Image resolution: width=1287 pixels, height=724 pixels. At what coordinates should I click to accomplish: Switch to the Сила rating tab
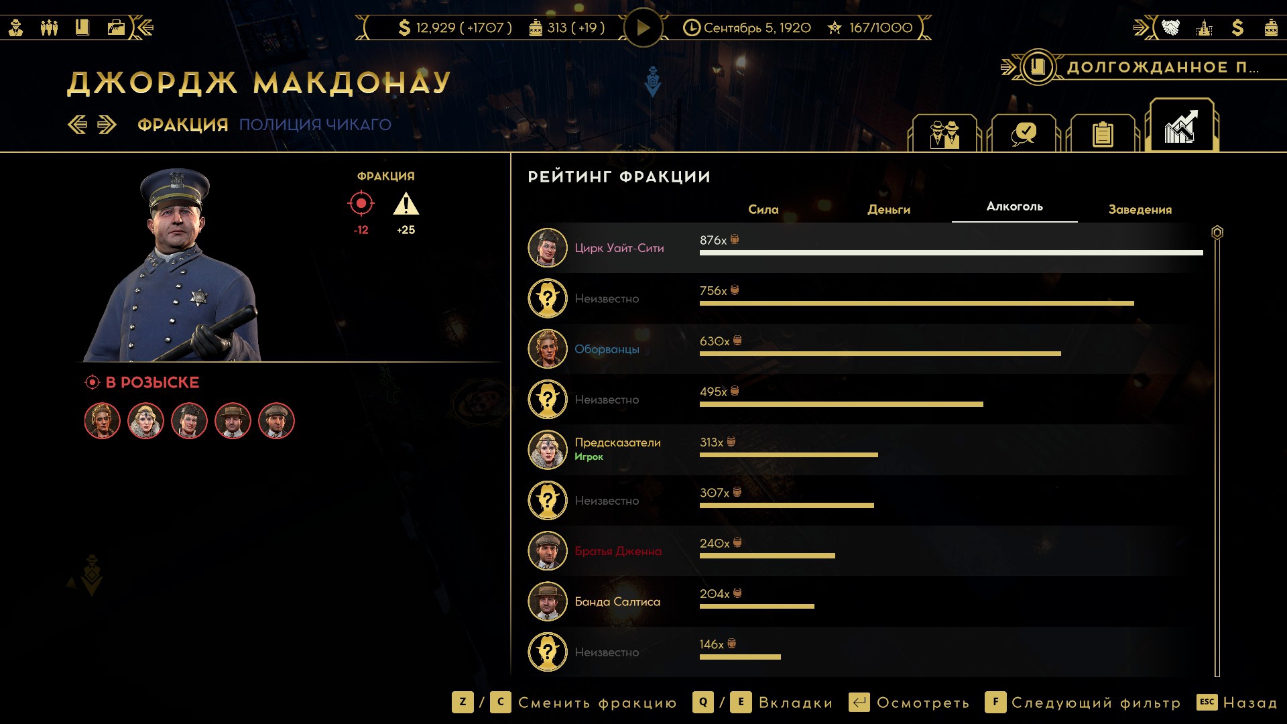[763, 209]
